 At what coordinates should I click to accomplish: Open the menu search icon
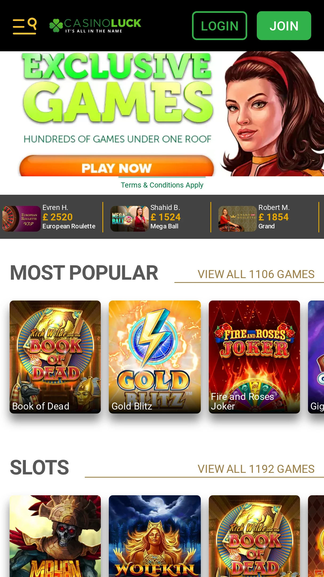tap(25, 26)
